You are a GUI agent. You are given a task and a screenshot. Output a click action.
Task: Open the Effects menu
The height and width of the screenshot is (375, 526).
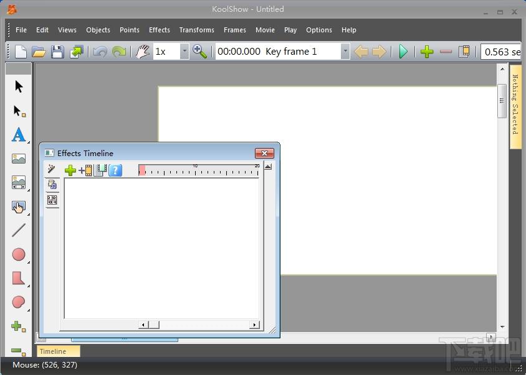tap(160, 30)
